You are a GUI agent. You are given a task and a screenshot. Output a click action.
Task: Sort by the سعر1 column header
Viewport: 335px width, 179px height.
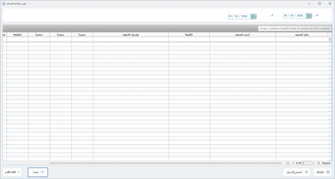(x=82, y=34)
